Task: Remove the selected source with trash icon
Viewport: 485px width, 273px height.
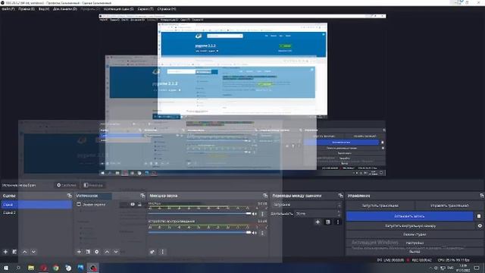Action: point(88,252)
